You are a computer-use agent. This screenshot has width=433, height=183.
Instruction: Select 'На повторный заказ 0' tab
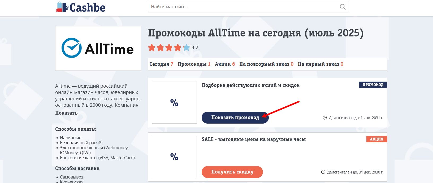[x=266, y=64]
